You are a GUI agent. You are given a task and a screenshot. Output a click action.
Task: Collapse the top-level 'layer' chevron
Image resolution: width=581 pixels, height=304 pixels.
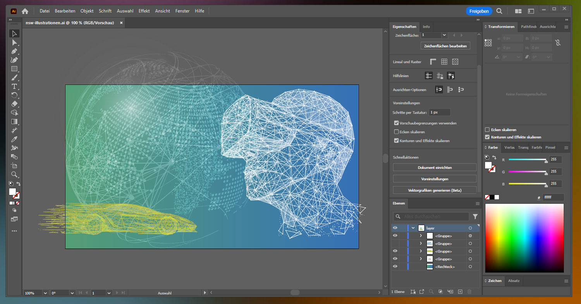[413, 228]
